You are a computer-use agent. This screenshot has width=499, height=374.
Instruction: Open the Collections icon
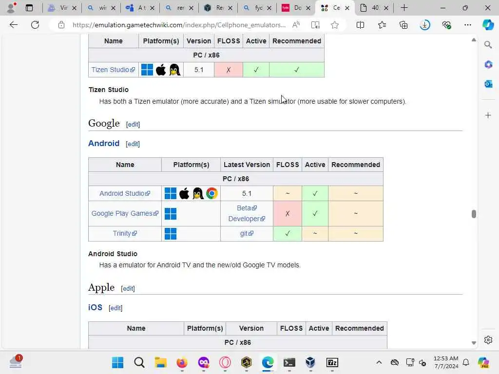(x=403, y=25)
